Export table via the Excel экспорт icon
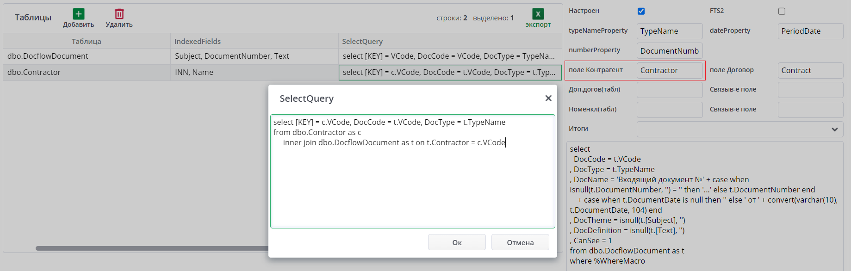851x271 pixels. point(538,14)
